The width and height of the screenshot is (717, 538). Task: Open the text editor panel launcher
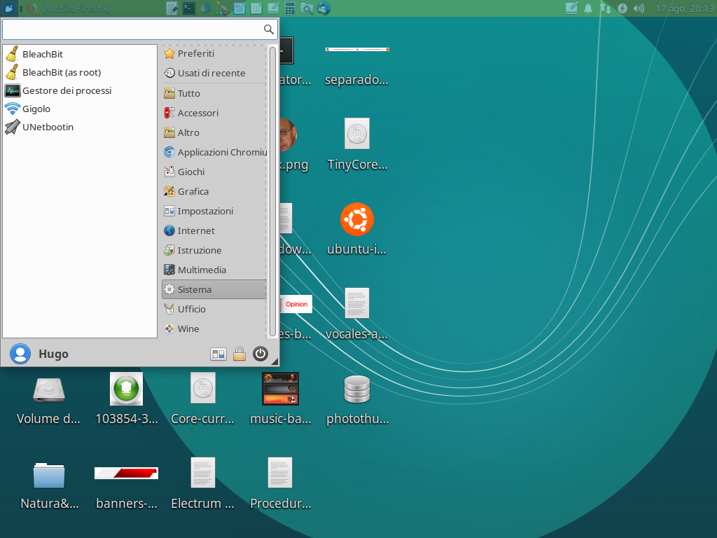click(172, 8)
